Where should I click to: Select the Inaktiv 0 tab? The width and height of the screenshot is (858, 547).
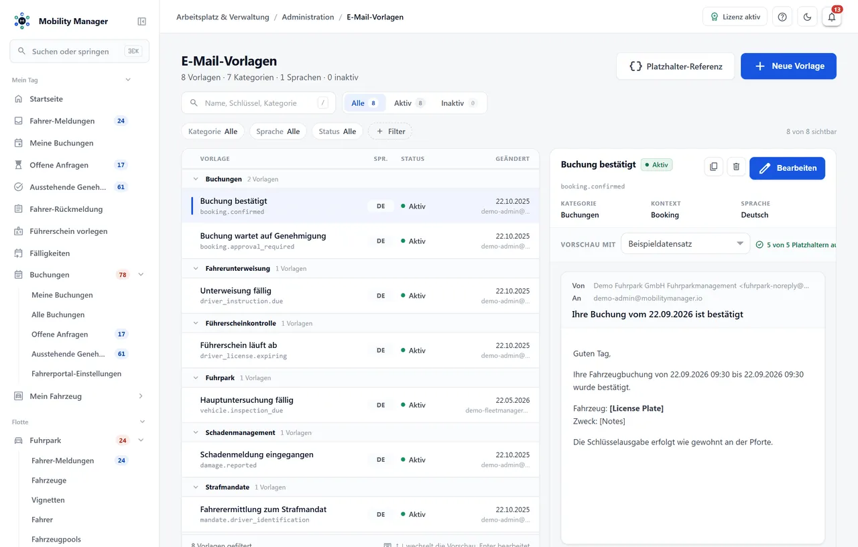coord(458,103)
